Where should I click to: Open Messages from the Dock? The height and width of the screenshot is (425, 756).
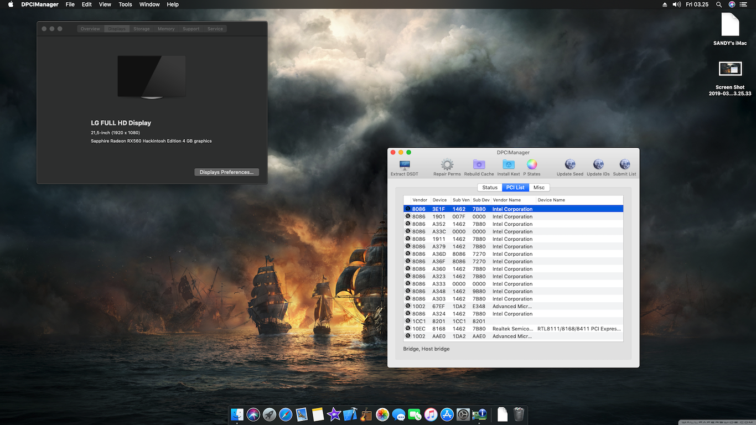398,414
